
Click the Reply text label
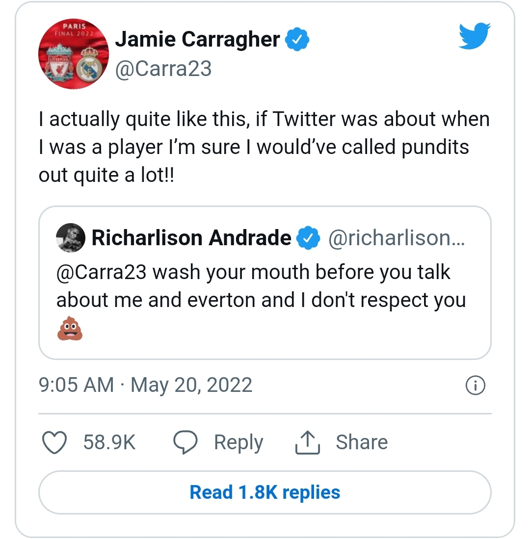click(x=238, y=442)
